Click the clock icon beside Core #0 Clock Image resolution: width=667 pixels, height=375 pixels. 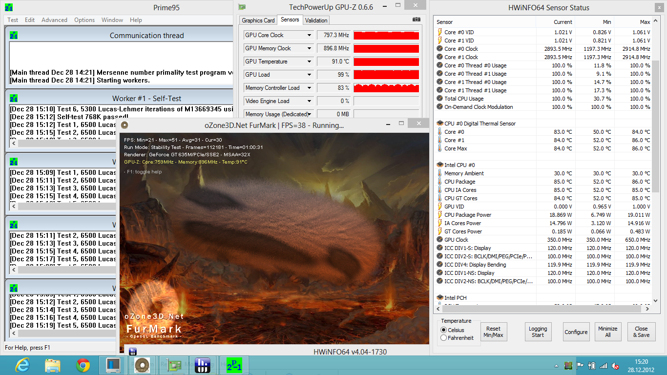pos(439,49)
